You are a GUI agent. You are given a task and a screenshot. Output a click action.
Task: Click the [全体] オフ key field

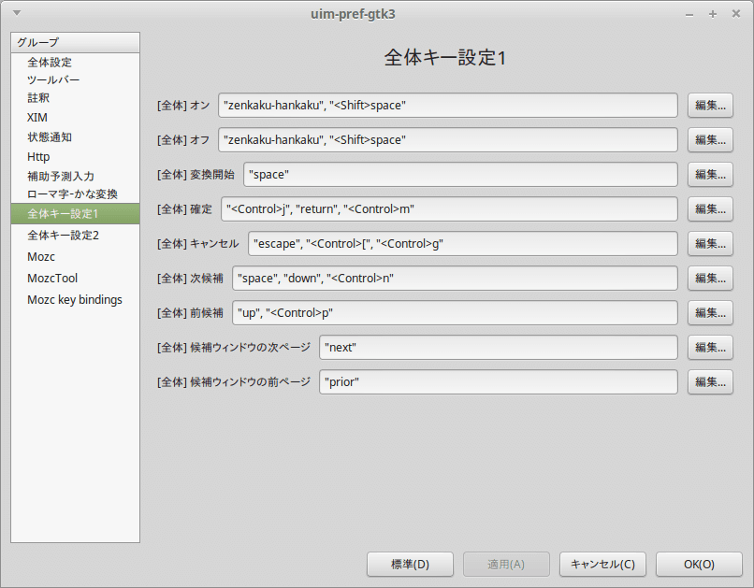(x=448, y=140)
